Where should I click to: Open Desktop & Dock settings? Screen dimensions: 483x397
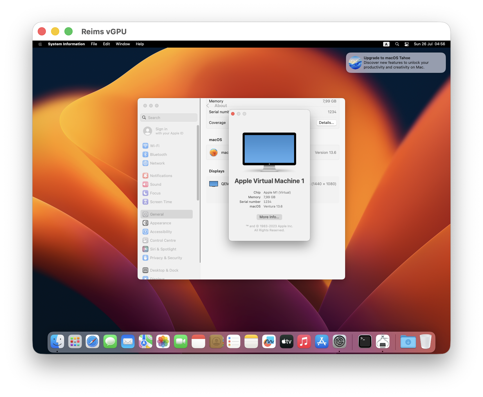[x=167, y=270]
